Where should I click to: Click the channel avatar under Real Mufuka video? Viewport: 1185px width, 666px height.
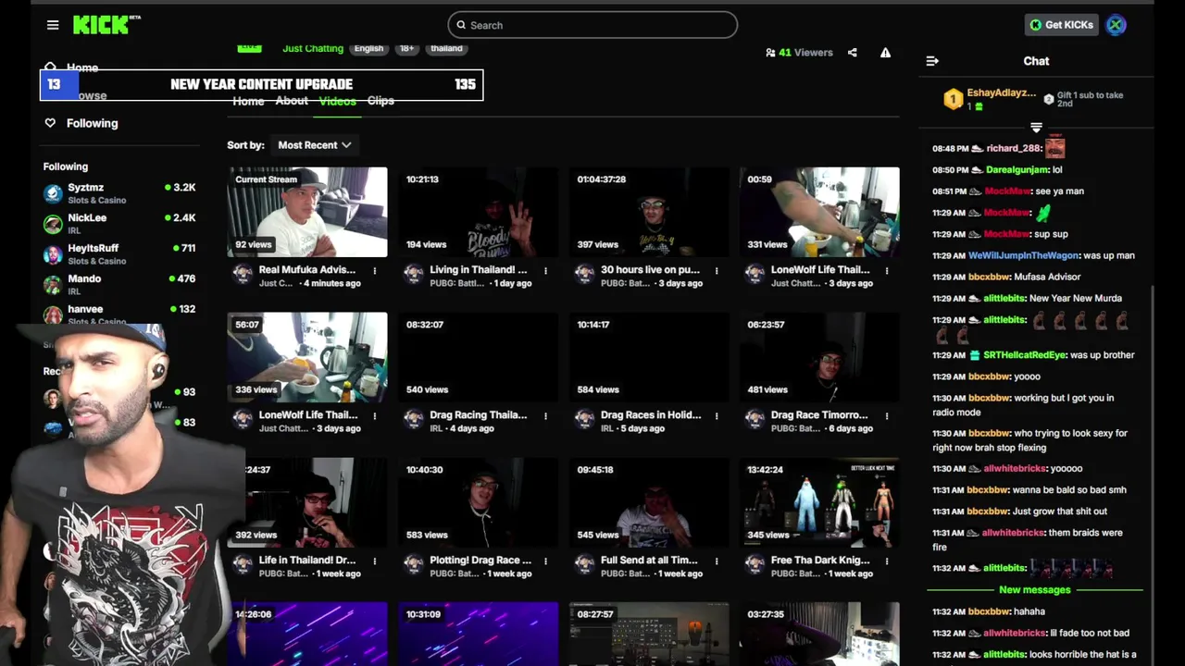[x=243, y=274]
